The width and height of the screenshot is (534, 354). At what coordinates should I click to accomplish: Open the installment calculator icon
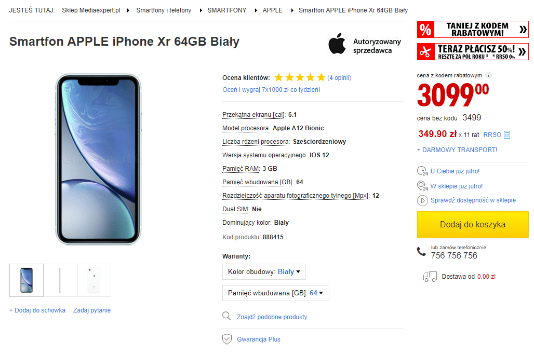point(507,135)
